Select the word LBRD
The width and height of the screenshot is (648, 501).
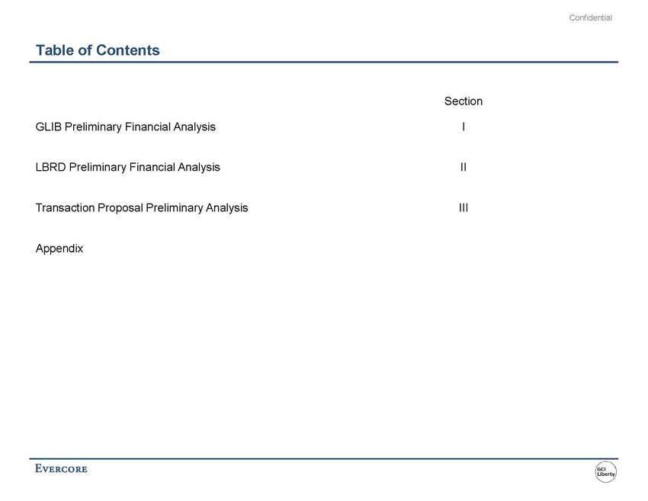[x=51, y=167]
